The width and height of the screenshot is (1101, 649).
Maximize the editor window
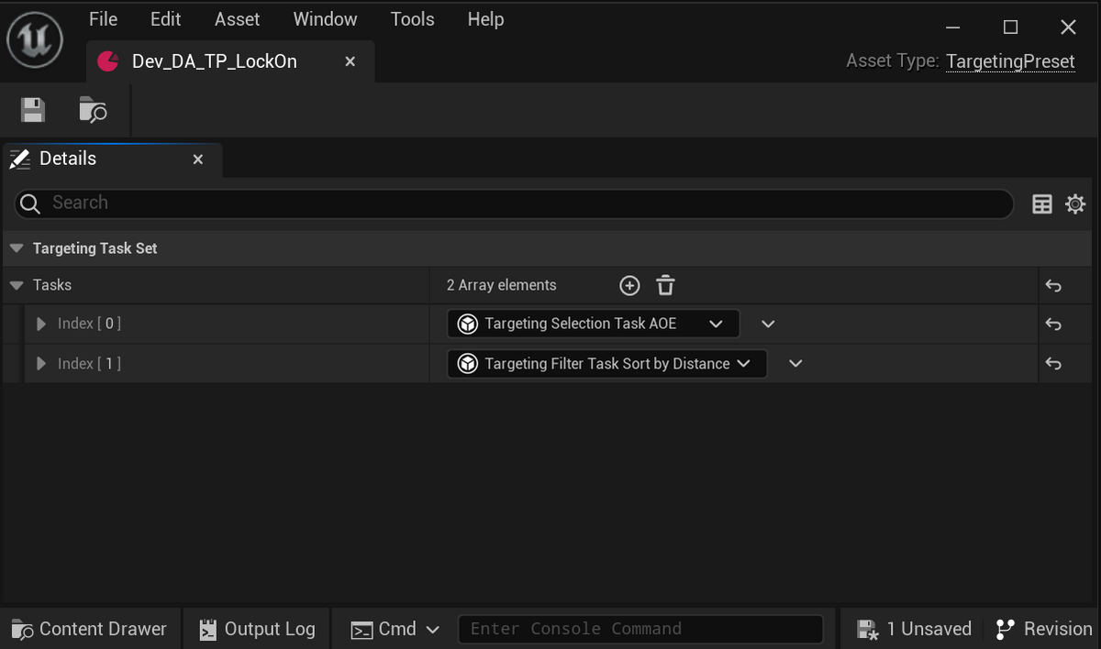pos(1010,27)
